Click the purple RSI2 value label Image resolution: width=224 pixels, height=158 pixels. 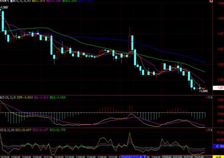click(x=41, y=130)
